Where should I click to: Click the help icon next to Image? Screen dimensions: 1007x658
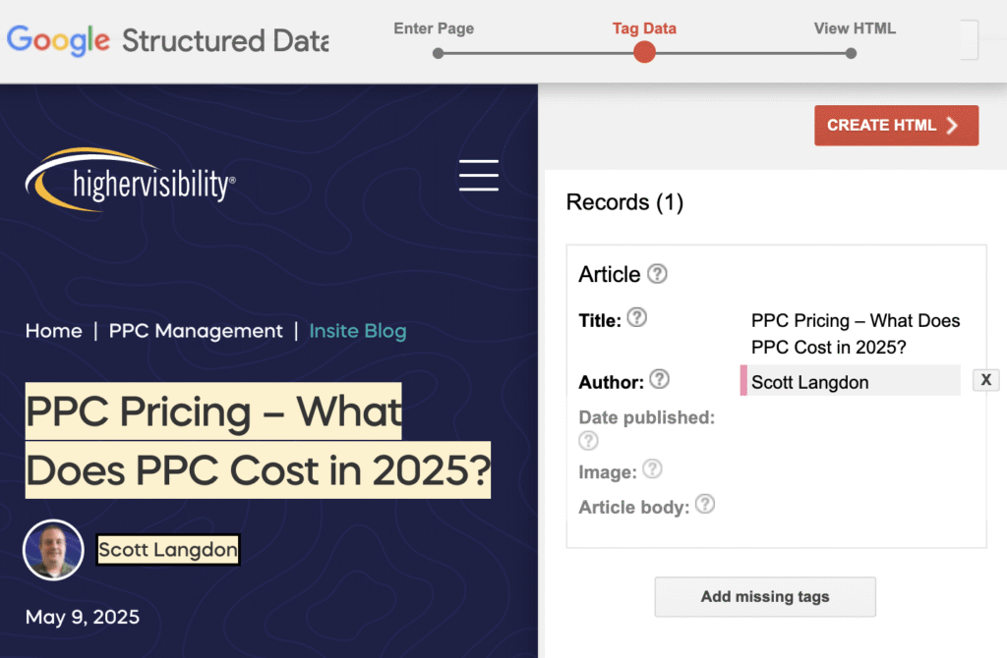click(x=652, y=468)
